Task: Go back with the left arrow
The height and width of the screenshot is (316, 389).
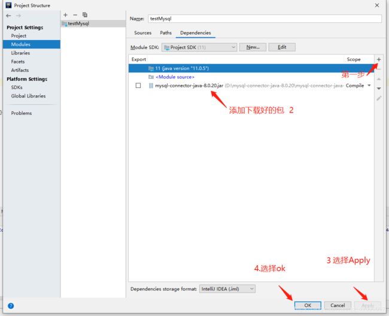Action: 9,16
